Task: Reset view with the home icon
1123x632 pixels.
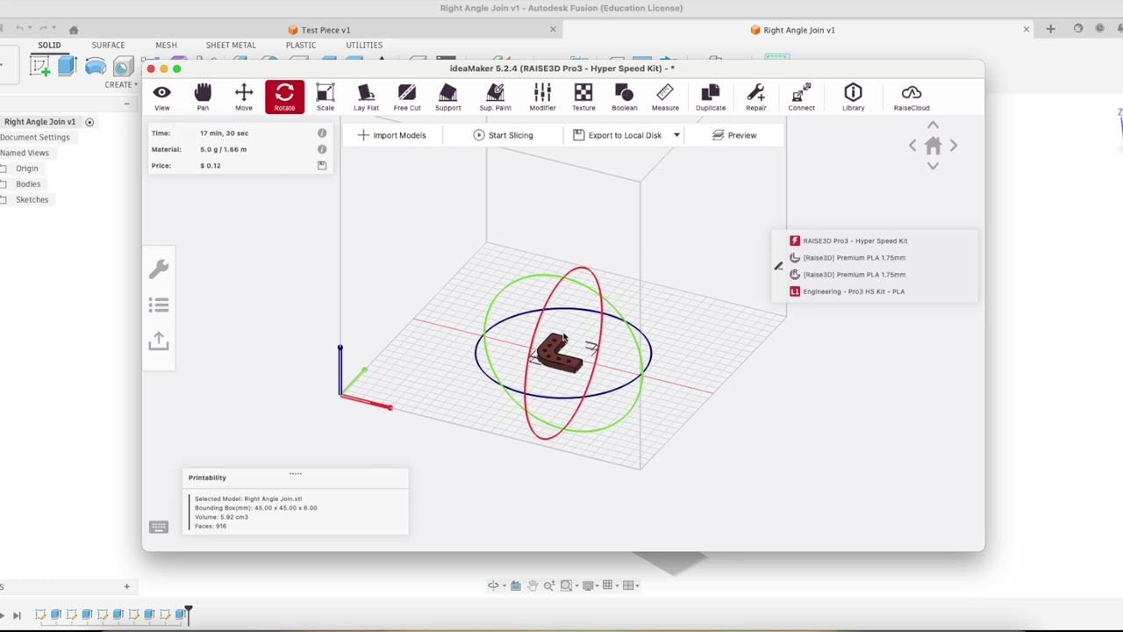Action: point(933,146)
